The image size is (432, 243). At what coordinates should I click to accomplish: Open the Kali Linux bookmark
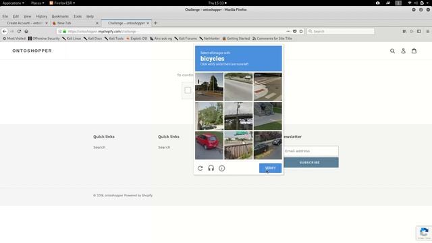pos(72,38)
